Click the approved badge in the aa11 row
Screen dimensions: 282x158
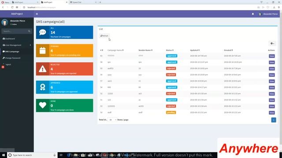click(x=171, y=81)
